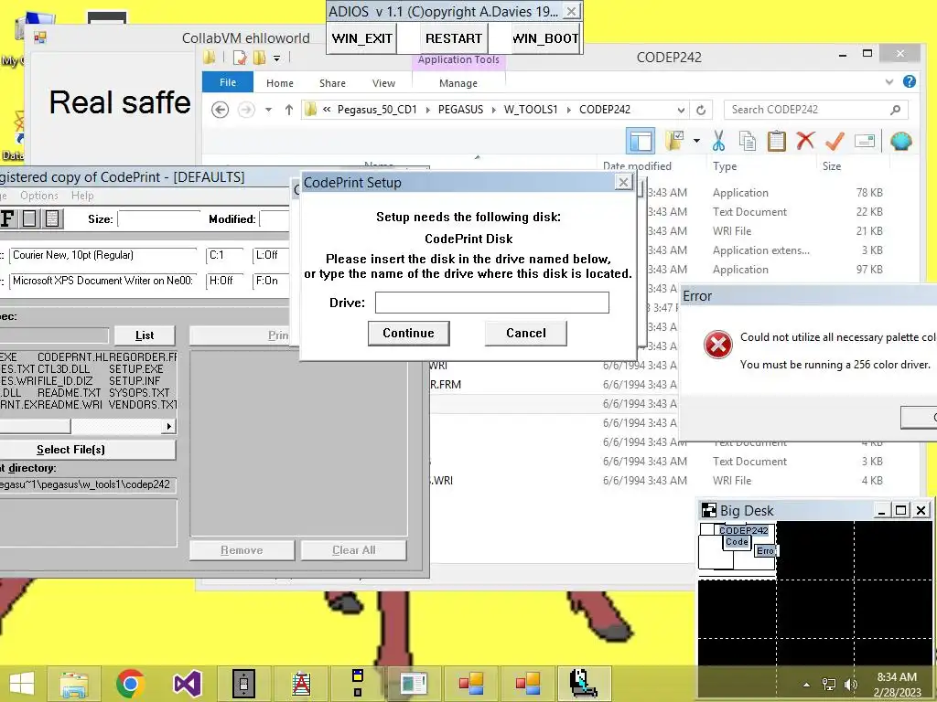Click WIN_BOOT in the ADIOS window
The width and height of the screenshot is (937, 702).
point(545,38)
